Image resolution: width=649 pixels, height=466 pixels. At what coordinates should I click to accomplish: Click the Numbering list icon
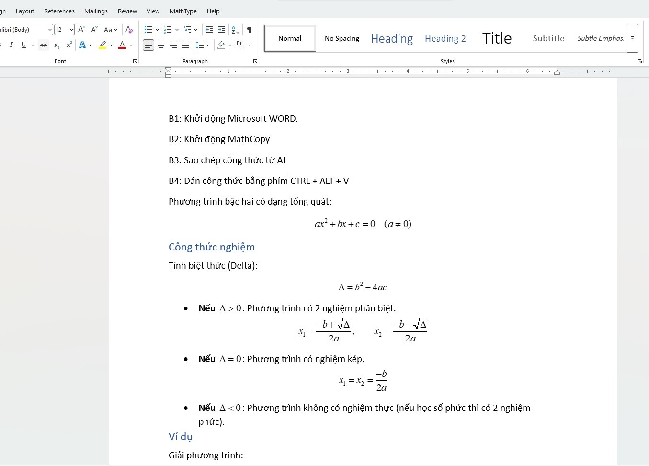pos(168,30)
